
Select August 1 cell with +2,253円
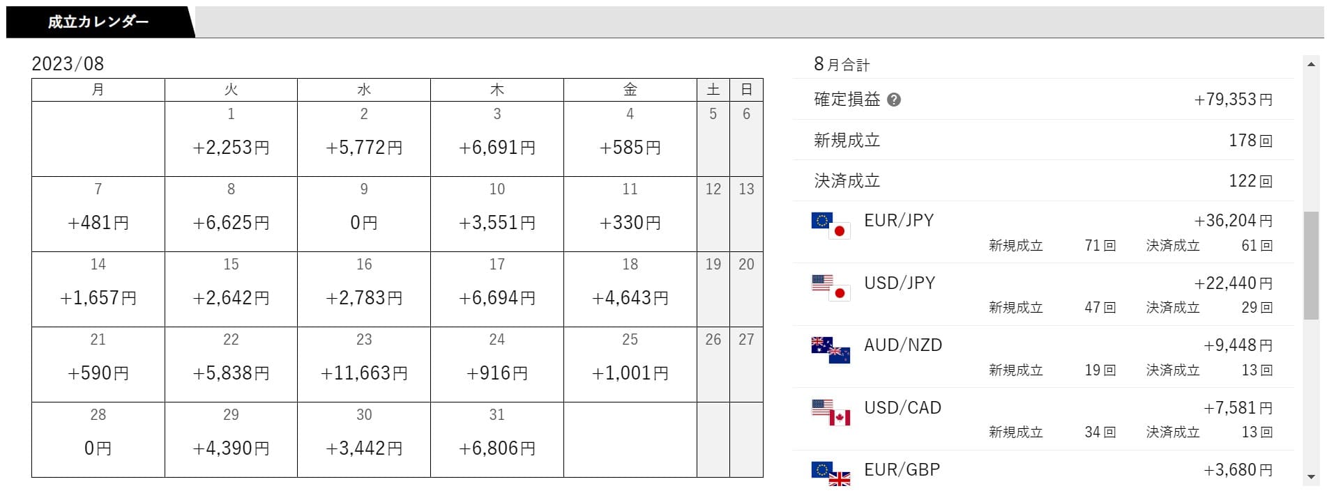231,139
